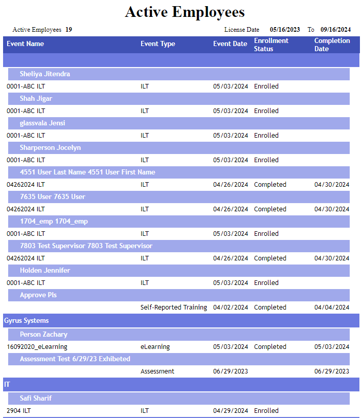The width and height of the screenshot is (363, 418).
Task: Open the 2904 ILT event
Action: pyautogui.click(x=22, y=411)
